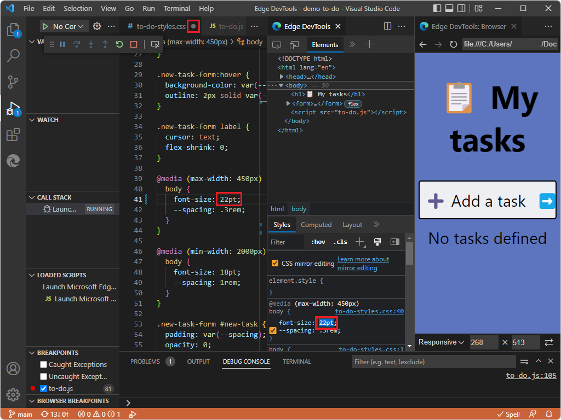Image resolution: width=561 pixels, height=420 pixels.
Task: Stop the debugger with the red square
Action: pyautogui.click(x=134, y=44)
